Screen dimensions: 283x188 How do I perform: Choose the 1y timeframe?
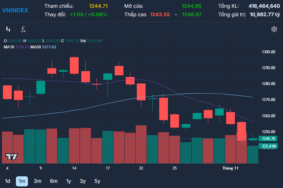[x=69, y=181]
